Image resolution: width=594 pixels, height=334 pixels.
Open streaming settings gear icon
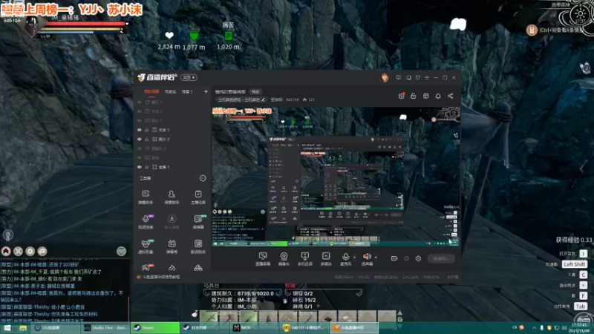point(418,258)
